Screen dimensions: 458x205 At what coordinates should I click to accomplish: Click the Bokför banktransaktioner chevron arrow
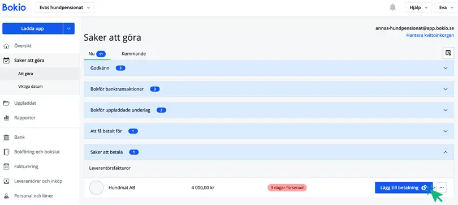(x=446, y=89)
